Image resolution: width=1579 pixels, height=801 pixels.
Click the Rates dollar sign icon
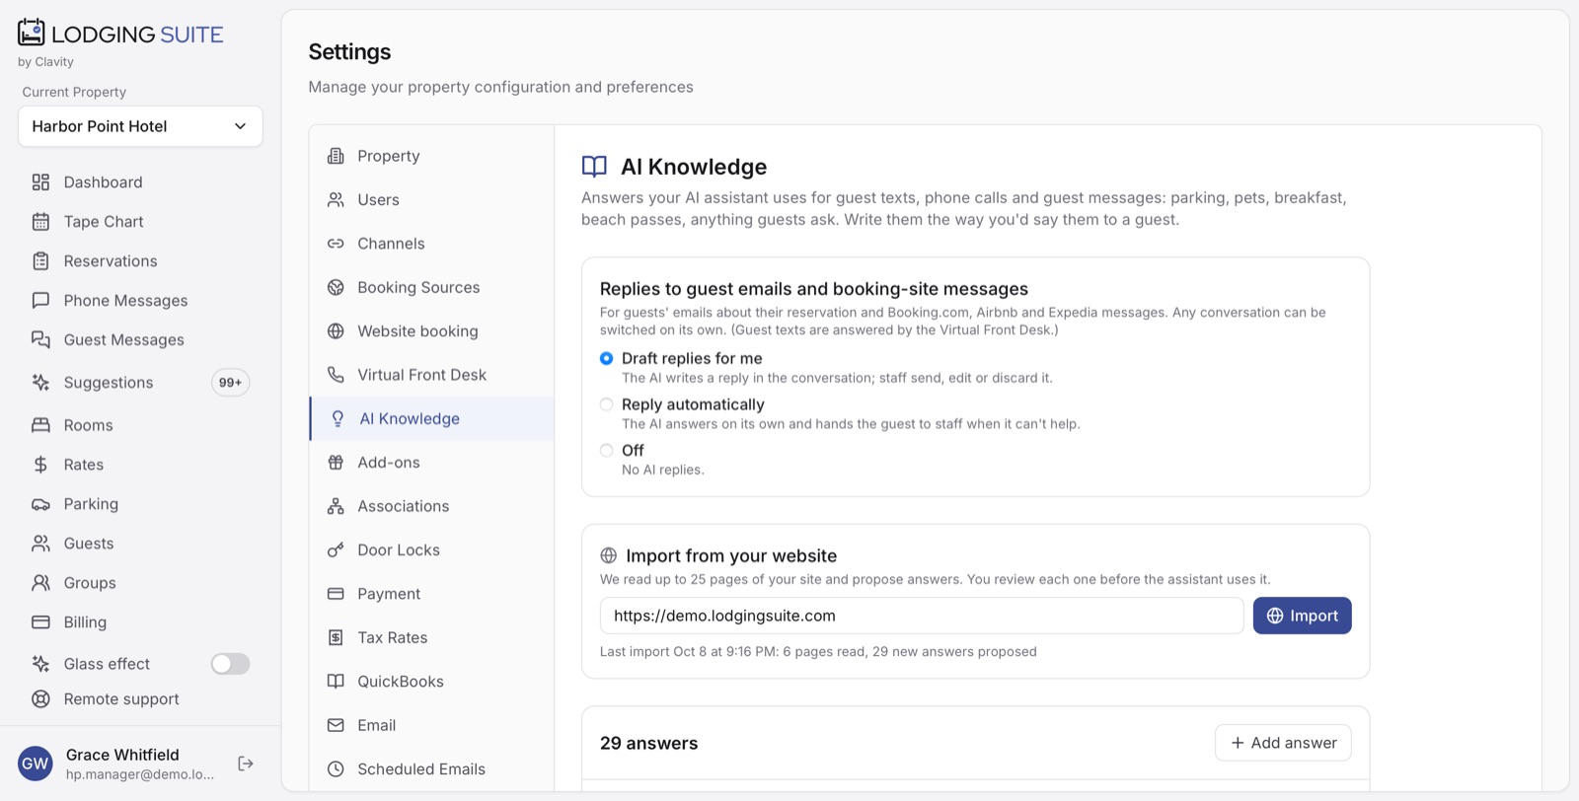pos(40,465)
